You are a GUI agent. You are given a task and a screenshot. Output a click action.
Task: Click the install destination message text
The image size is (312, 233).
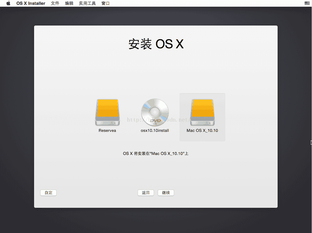pyautogui.click(x=156, y=153)
